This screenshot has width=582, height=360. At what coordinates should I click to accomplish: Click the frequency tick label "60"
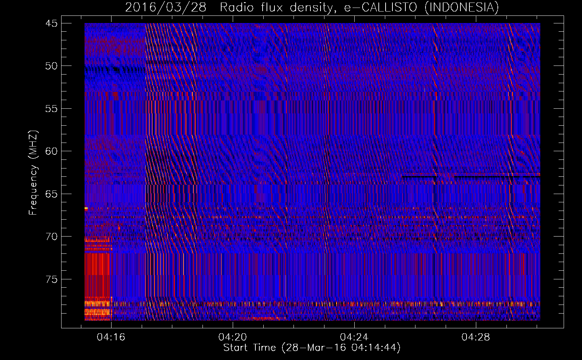tap(51, 151)
